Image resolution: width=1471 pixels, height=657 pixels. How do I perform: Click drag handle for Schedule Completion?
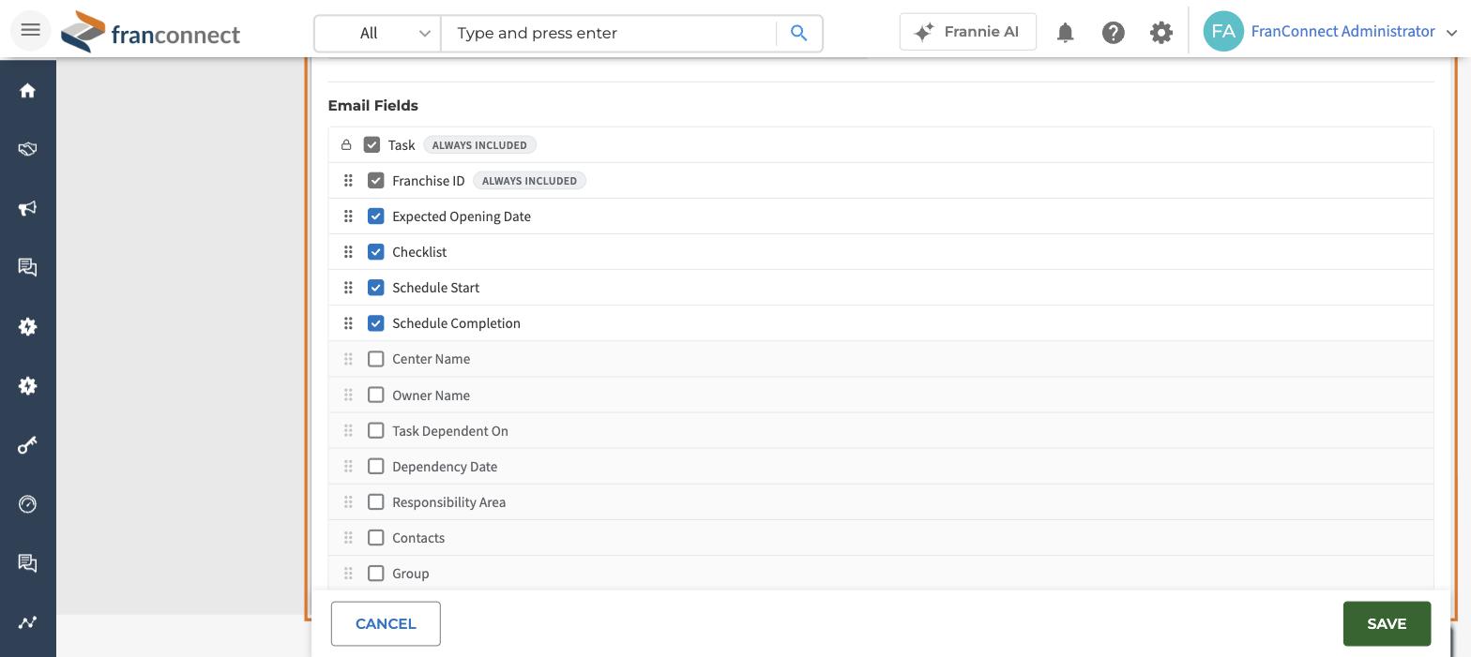click(348, 323)
